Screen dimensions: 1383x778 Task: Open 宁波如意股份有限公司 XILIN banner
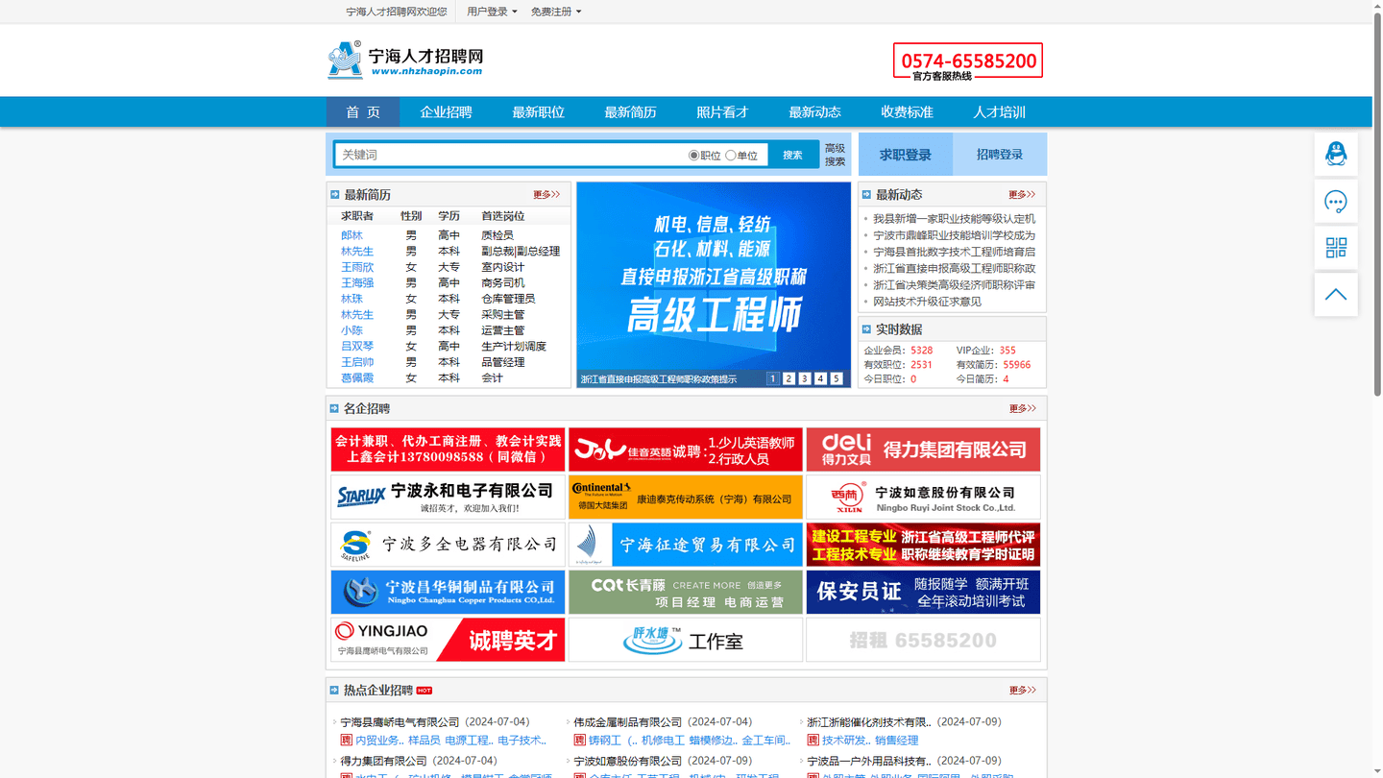coord(923,497)
